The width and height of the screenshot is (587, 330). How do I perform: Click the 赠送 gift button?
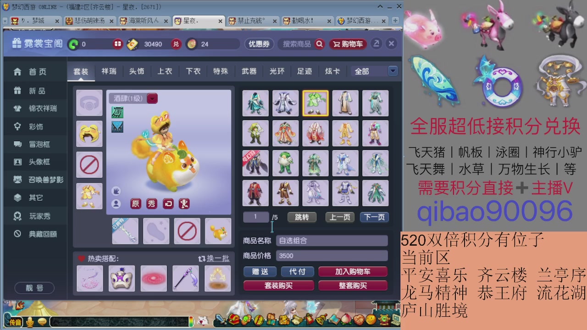point(260,272)
